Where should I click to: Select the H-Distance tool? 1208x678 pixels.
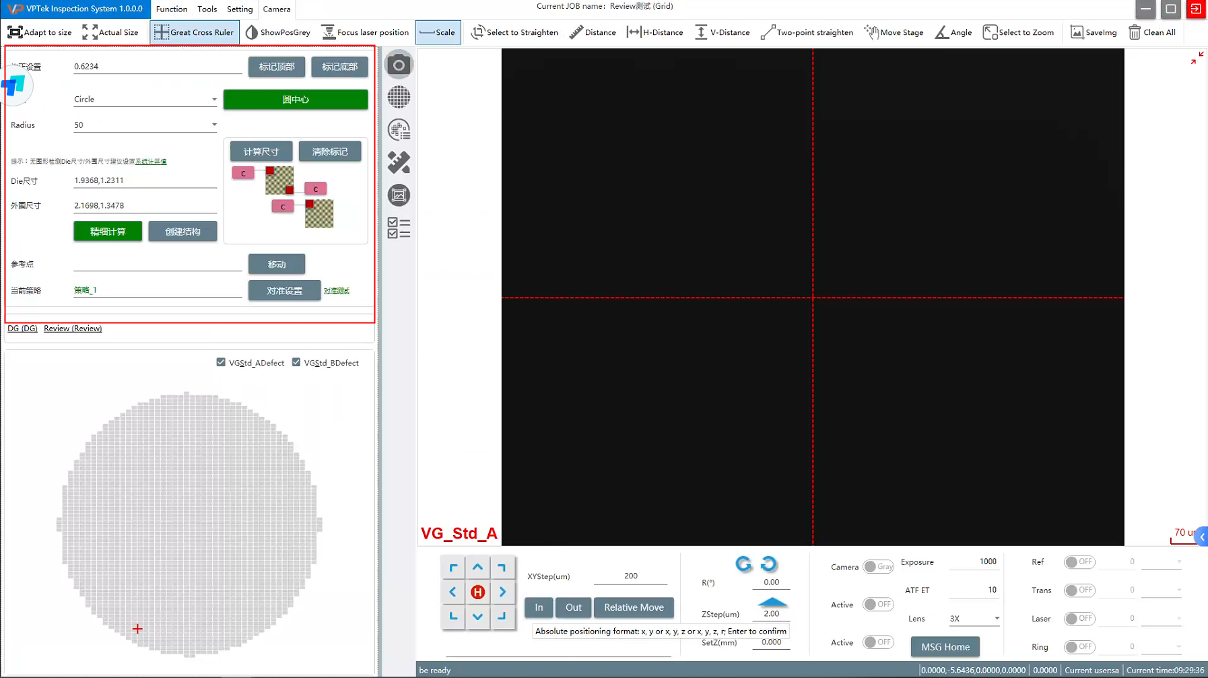(x=655, y=32)
